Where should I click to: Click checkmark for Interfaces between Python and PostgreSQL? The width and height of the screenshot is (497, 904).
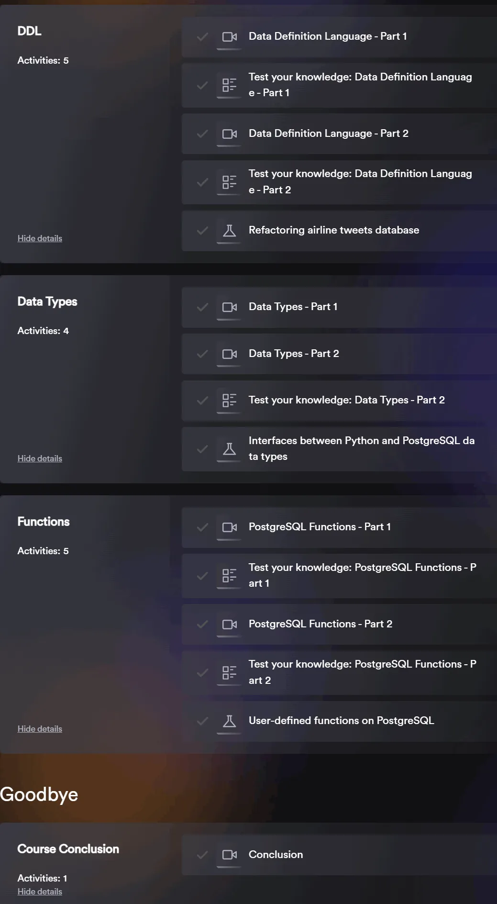202,449
